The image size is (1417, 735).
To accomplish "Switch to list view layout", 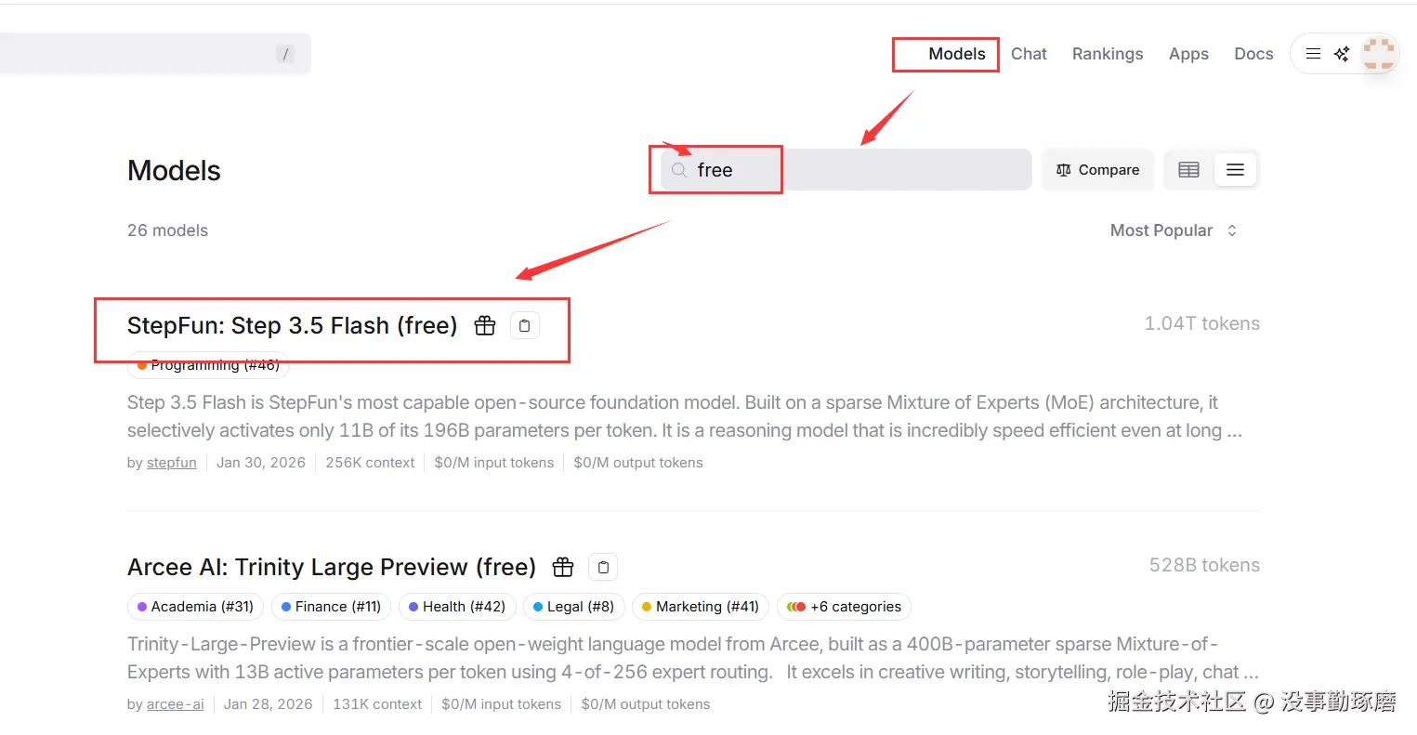I will [1235, 170].
